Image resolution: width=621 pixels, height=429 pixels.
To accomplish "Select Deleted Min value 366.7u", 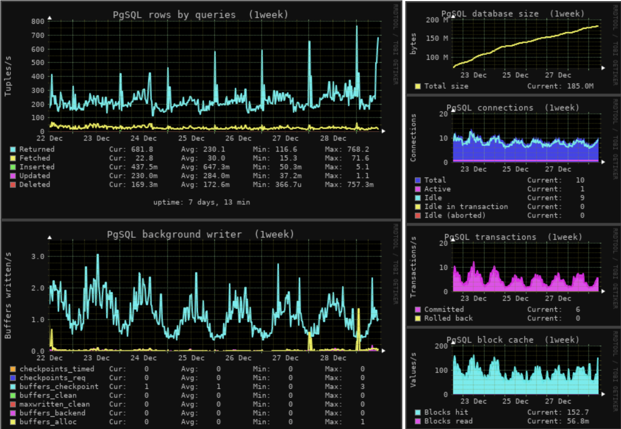I will [288, 185].
